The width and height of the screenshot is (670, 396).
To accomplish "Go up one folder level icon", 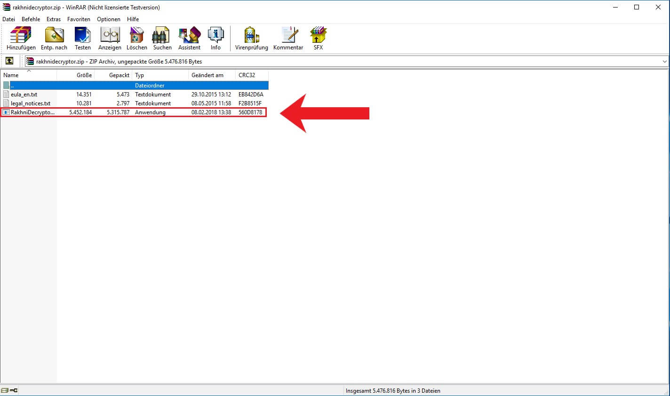I will (x=9, y=61).
